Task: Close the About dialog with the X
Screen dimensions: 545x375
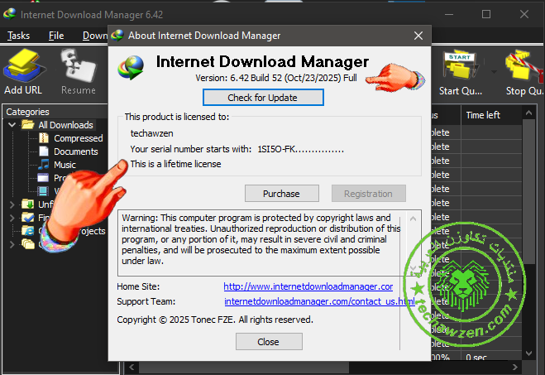Action: 418,36
